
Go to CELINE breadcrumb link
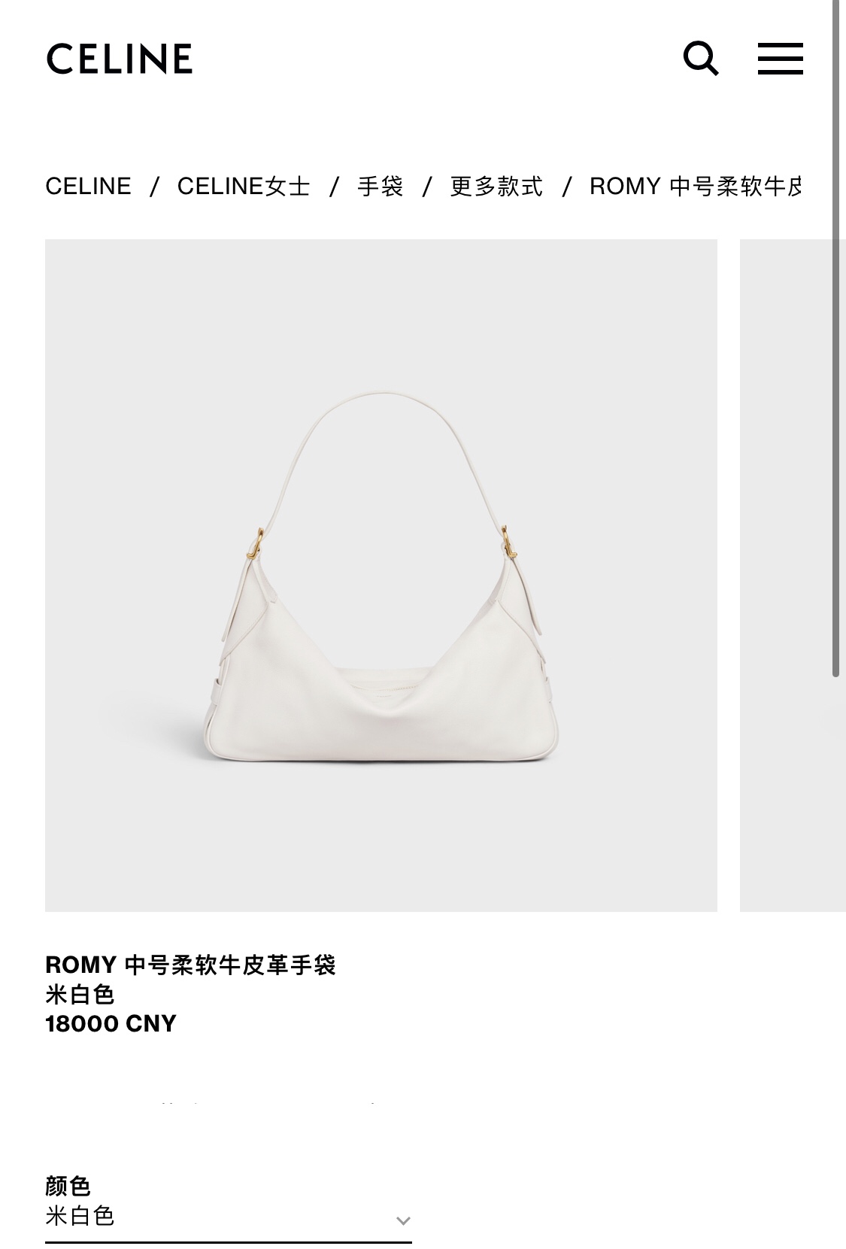(88, 186)
